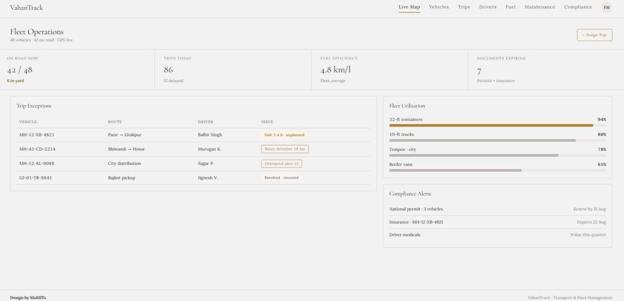Select driver Murugan K.

(x=209, y=149)
